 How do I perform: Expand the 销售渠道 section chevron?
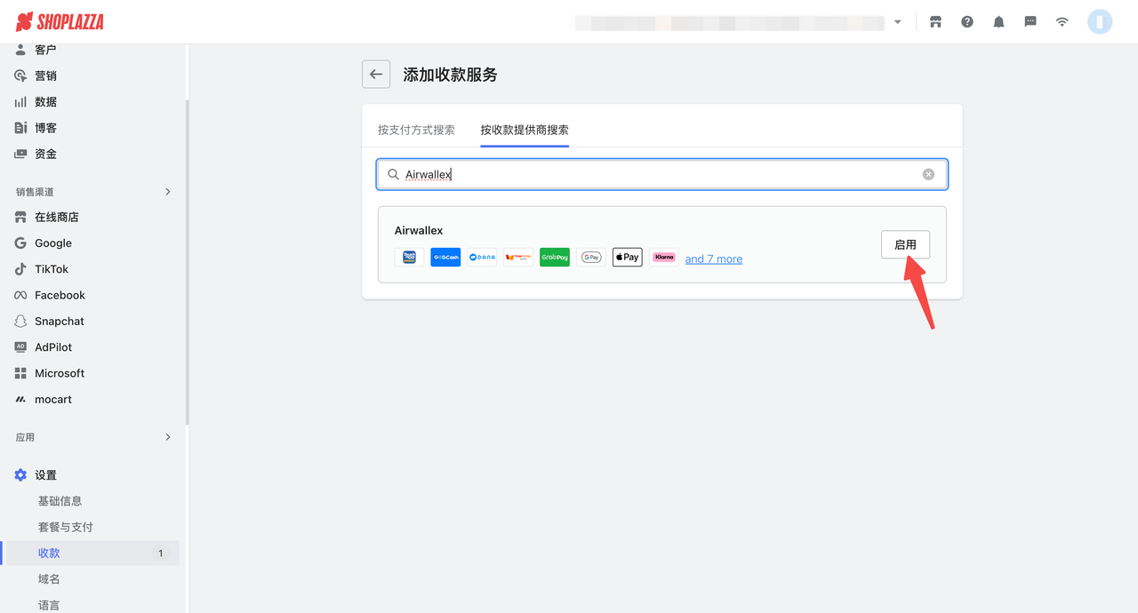point(167,191)
